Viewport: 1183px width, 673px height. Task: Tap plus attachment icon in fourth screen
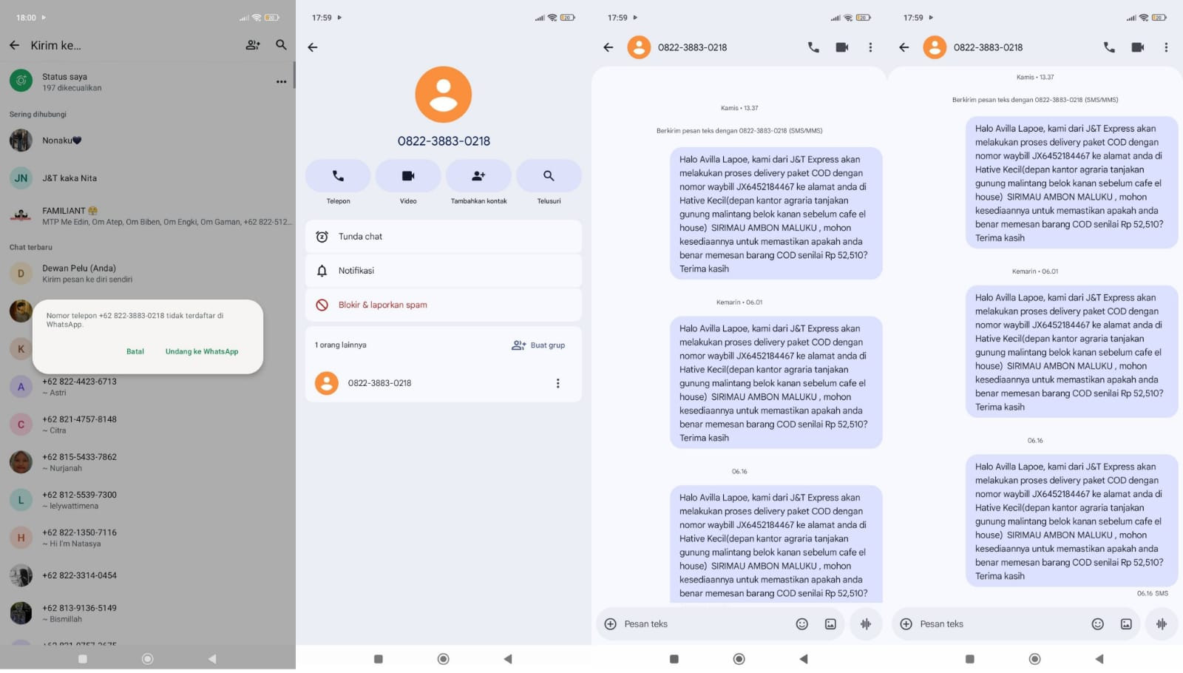click(906, 624)
